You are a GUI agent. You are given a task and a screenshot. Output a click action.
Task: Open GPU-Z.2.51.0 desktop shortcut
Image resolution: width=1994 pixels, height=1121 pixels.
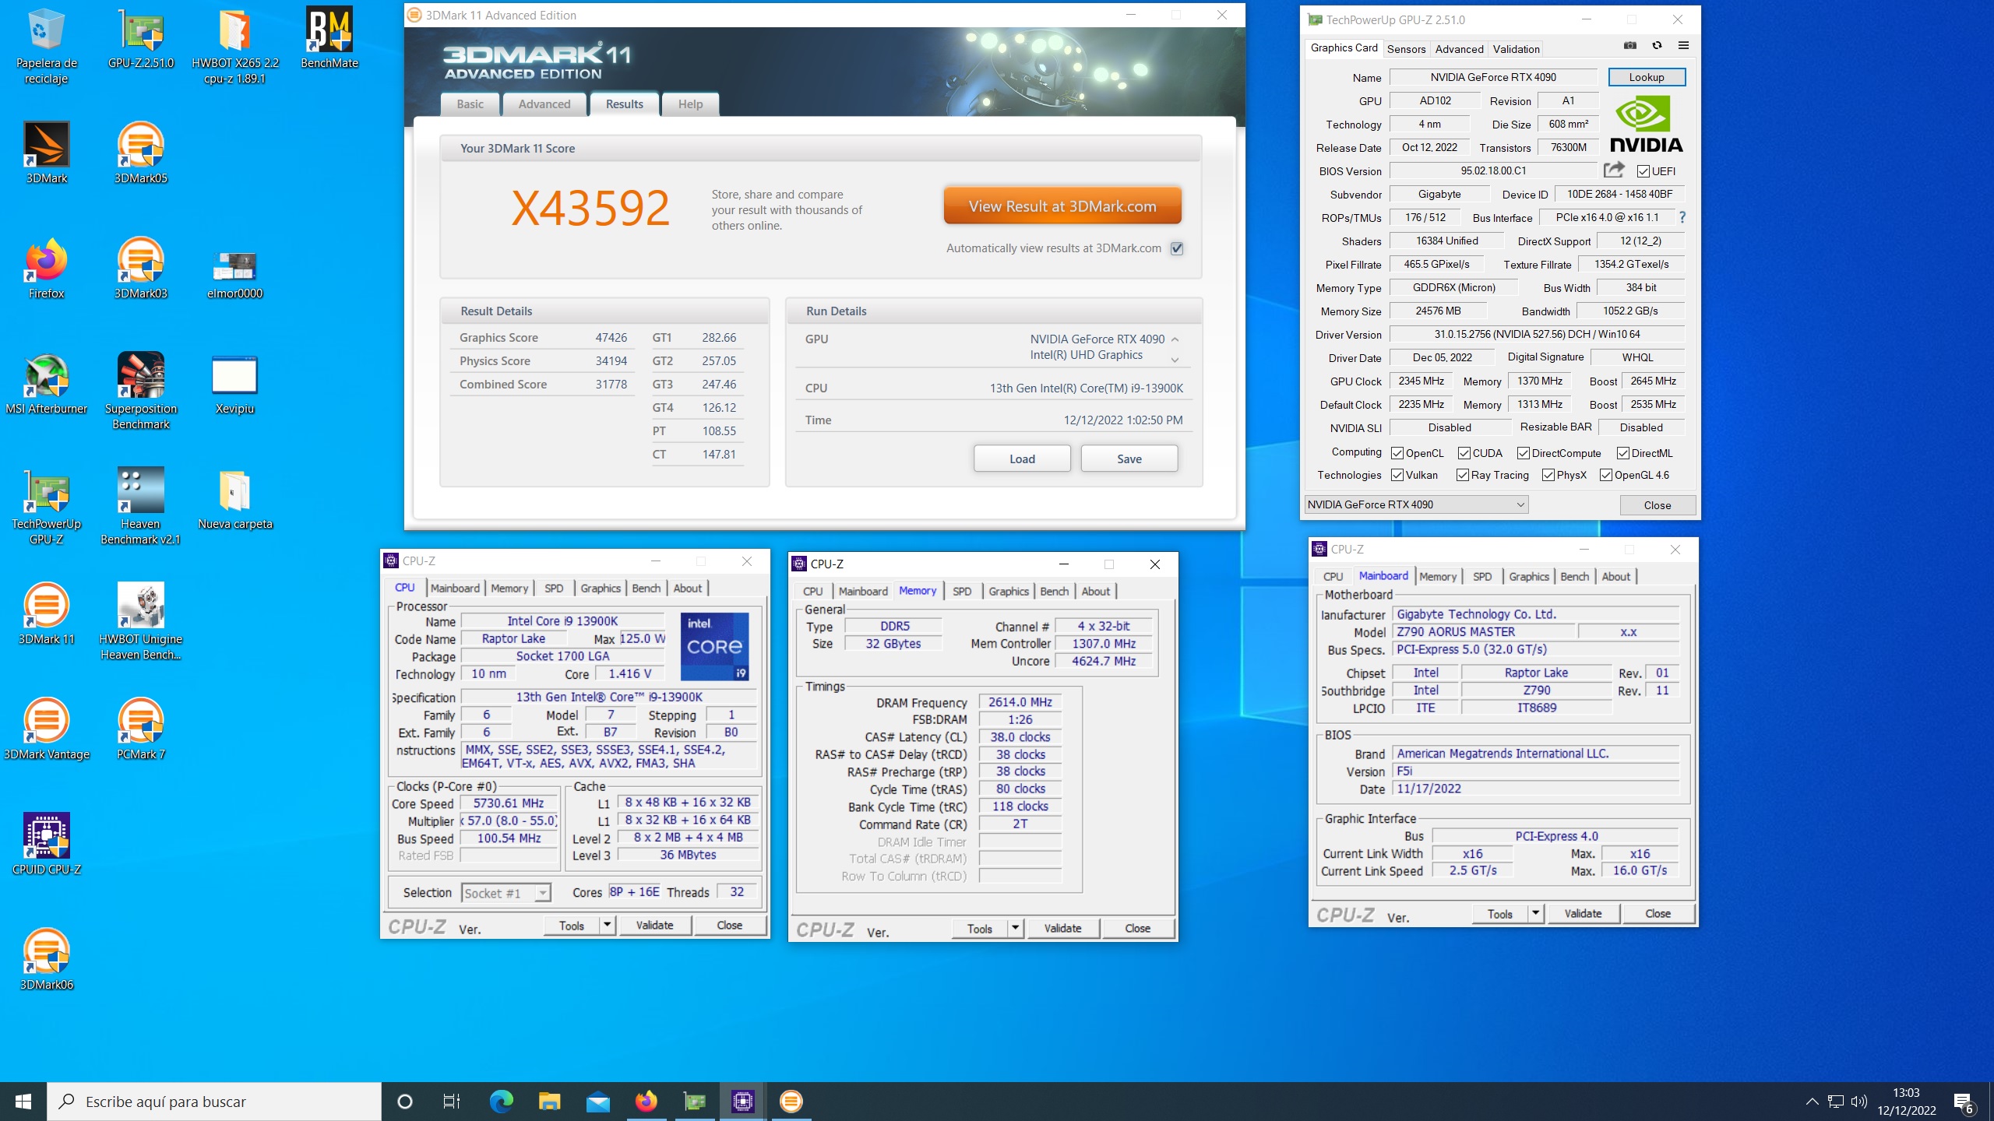[141, 37]
